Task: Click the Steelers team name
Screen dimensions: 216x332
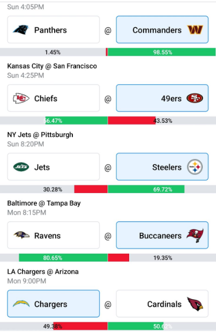Action: click(167, 167)
